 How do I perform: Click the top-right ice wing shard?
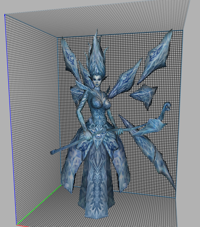tap(157, 56)
